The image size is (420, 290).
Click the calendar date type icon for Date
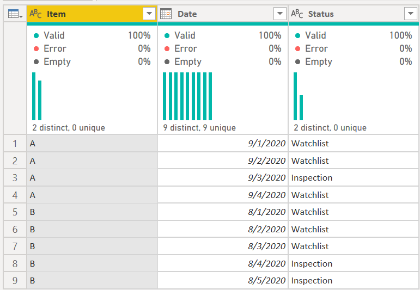tap(166, 14)
